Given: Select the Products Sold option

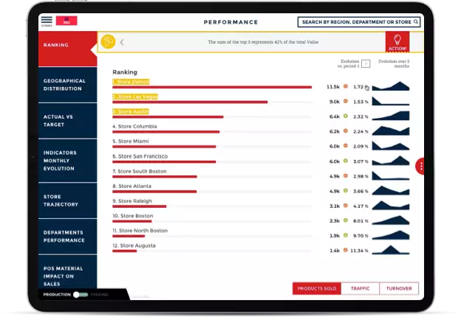Looking at the screenshot, I should tap(317, 289).
